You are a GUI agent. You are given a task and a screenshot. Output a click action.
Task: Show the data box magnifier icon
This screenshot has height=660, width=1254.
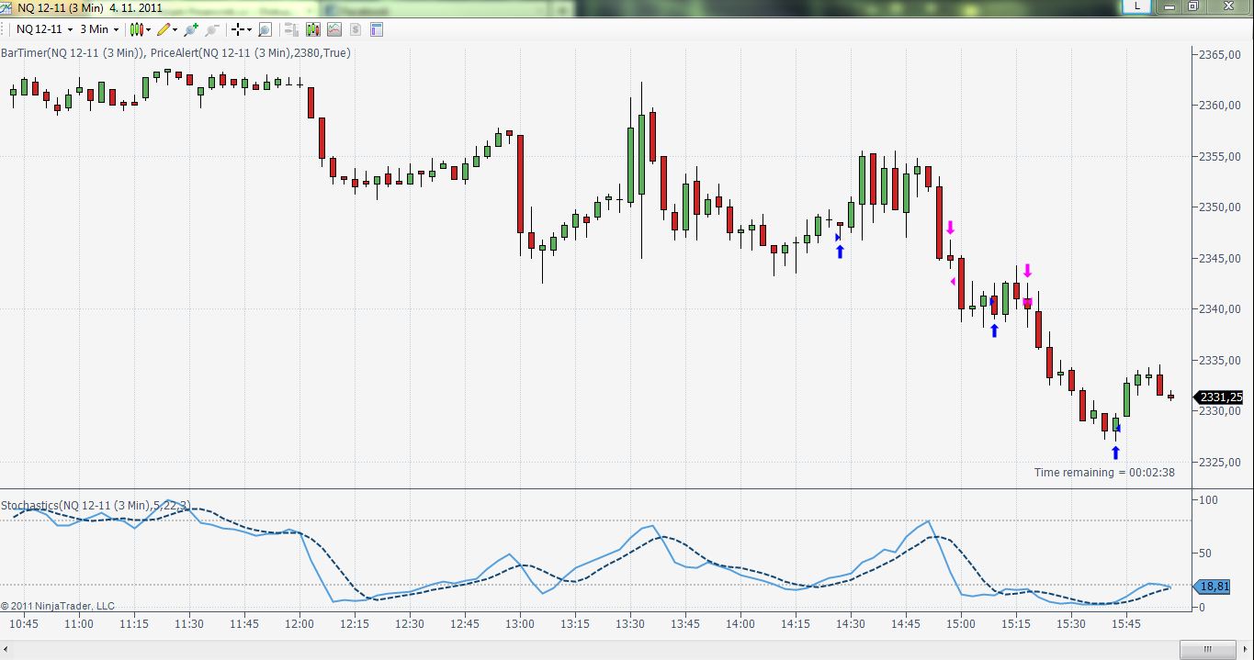[x=265, y=29]
